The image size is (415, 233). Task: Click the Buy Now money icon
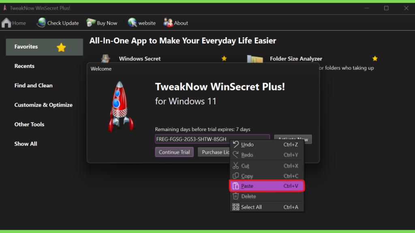click(x=91, y=23)
